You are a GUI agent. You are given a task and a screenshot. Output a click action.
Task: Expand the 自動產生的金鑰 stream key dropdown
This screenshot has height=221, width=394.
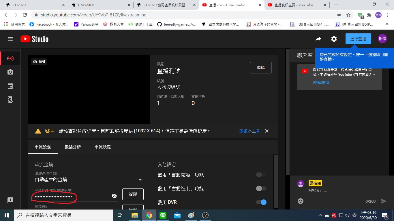click(140, 180)
